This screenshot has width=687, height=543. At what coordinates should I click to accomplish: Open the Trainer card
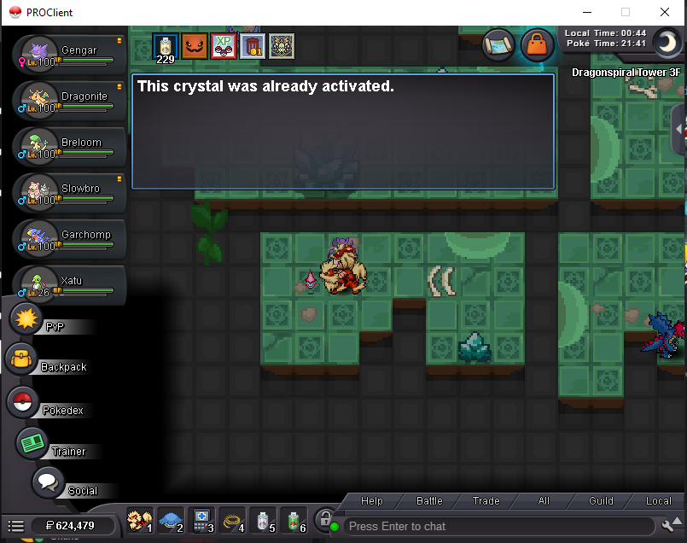pos(32,442)
